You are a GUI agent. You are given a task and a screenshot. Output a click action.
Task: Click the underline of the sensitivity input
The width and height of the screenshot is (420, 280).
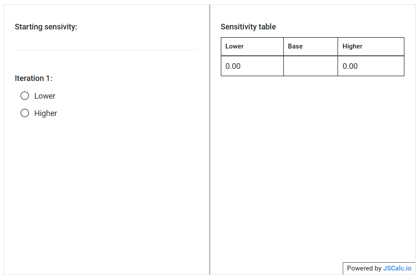[107, 50]
